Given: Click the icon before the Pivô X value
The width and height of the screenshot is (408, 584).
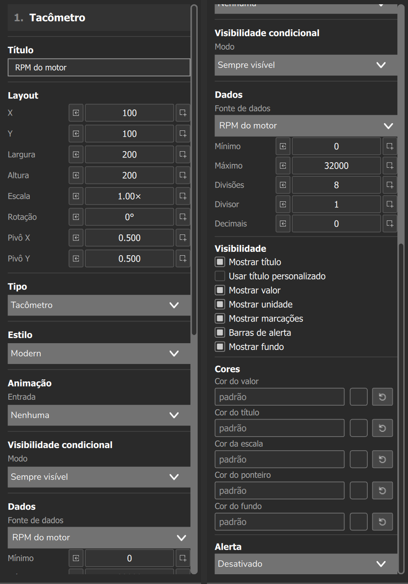Looking at the screenshot, I should [76, 238].
